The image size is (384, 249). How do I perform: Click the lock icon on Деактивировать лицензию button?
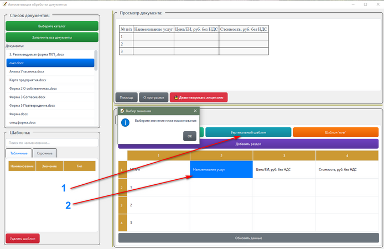click(176, 97)
